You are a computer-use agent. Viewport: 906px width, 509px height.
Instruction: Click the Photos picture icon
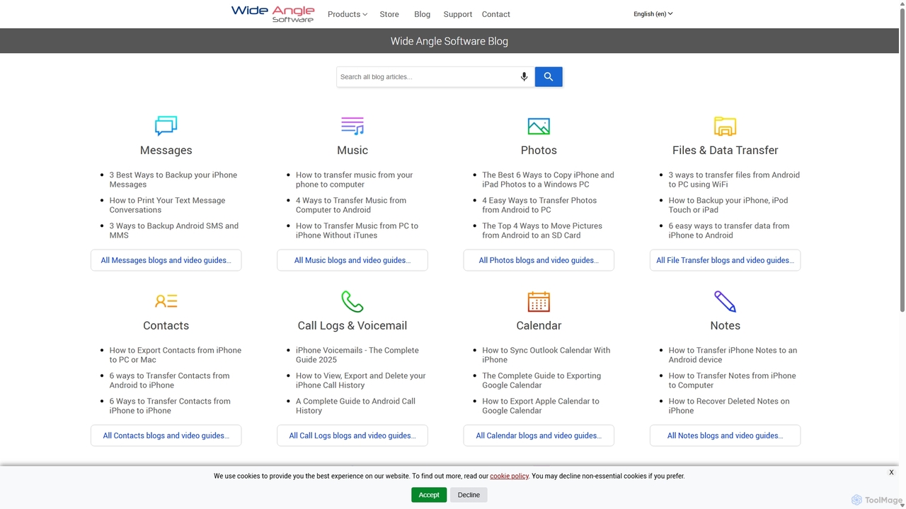(x=539, y=126)
